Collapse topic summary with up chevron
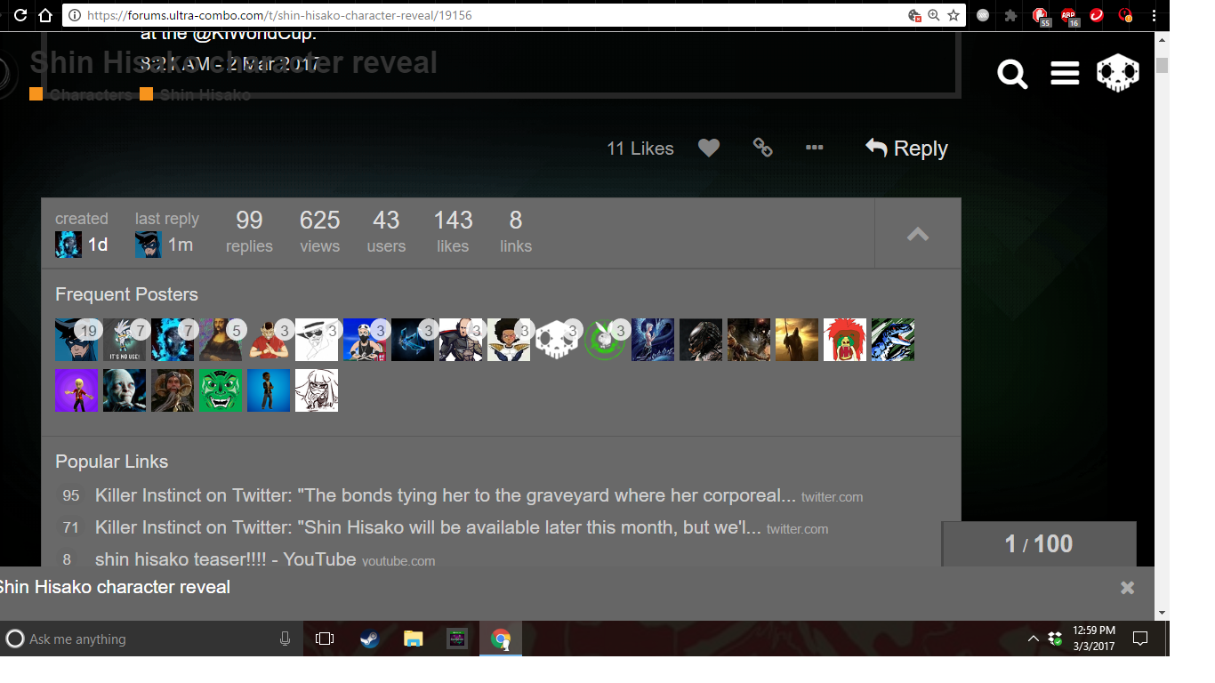Image resolution: width=1215 pixels, height=683 pixels. (918, 234)
